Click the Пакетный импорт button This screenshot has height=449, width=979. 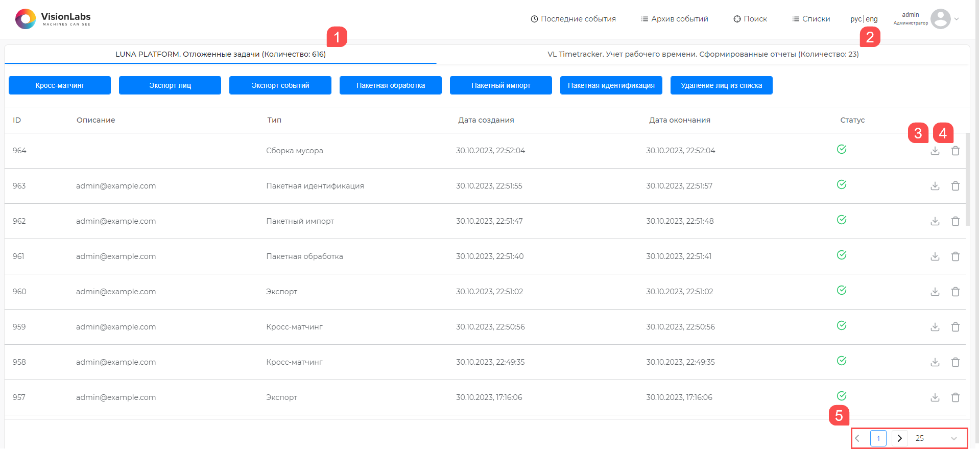[x=501, y=85]
